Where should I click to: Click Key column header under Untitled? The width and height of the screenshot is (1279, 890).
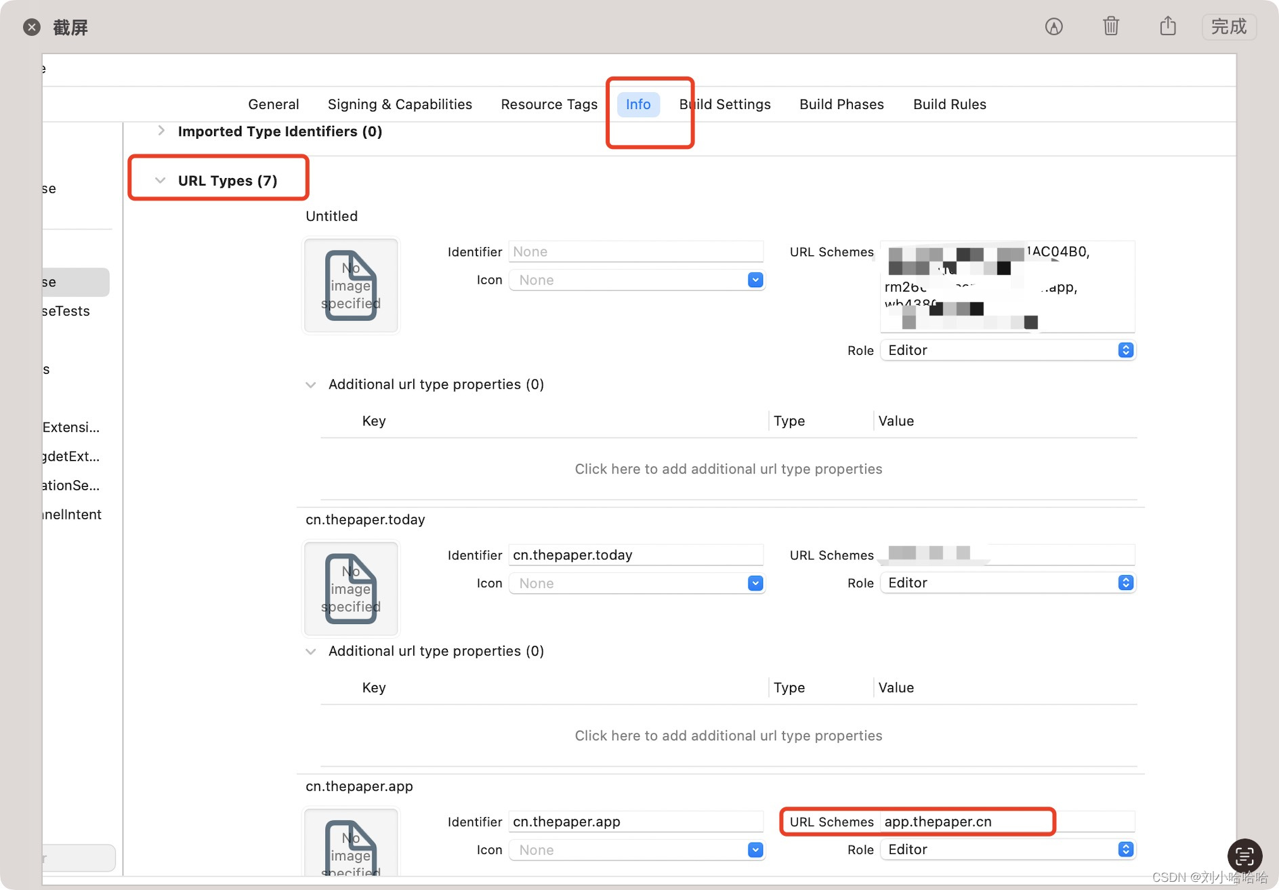pyautogui.click(x=374, y=421)
